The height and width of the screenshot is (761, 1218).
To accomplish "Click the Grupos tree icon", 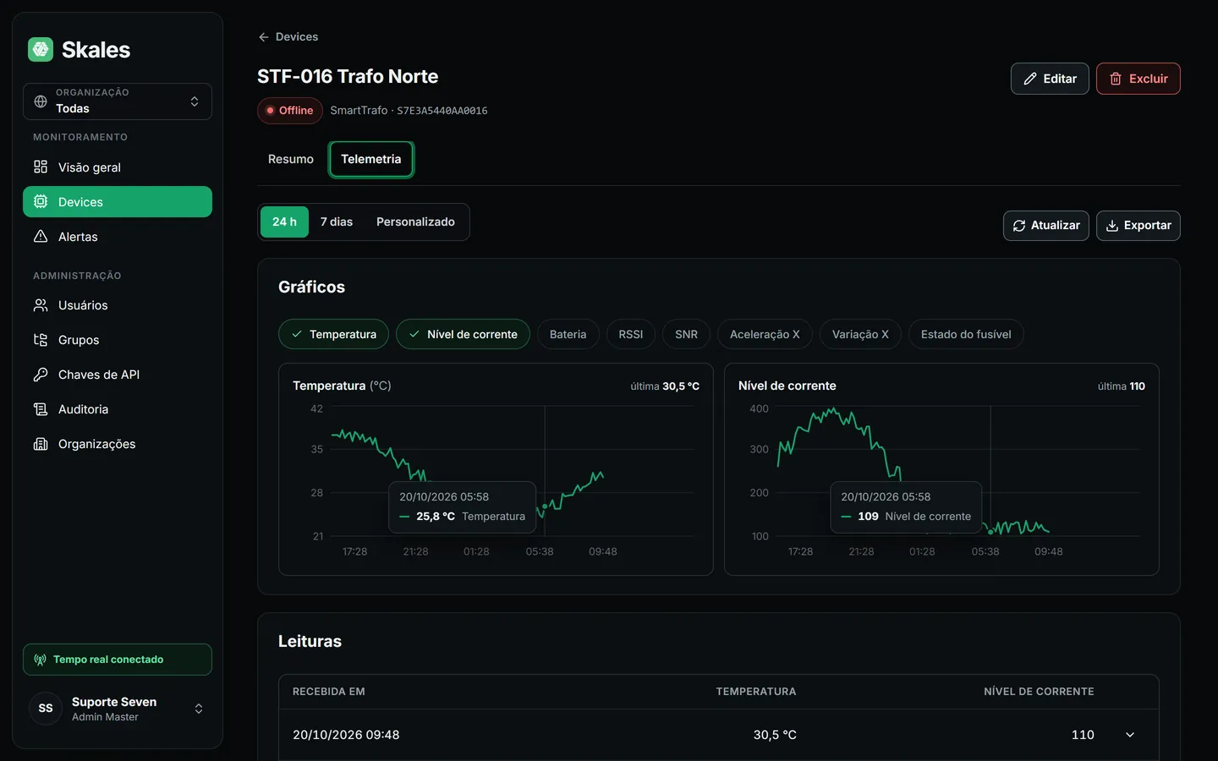I will [x=41, y=339].
